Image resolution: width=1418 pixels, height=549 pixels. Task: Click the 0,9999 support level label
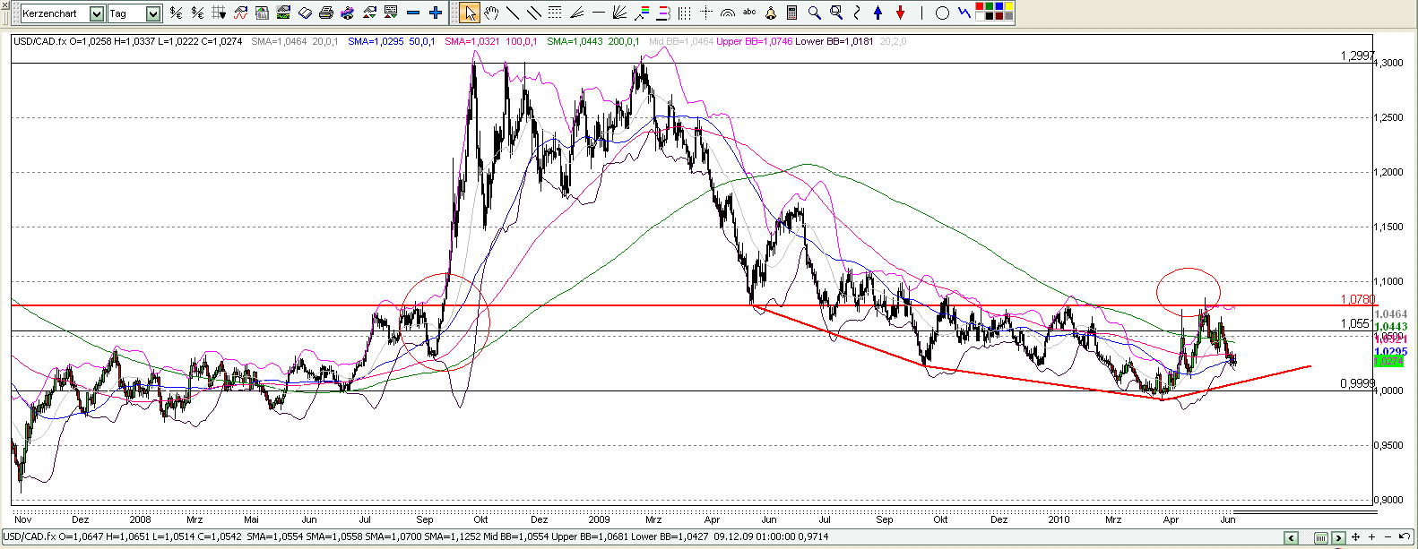pyautogui.click(x=1357, y=383)
